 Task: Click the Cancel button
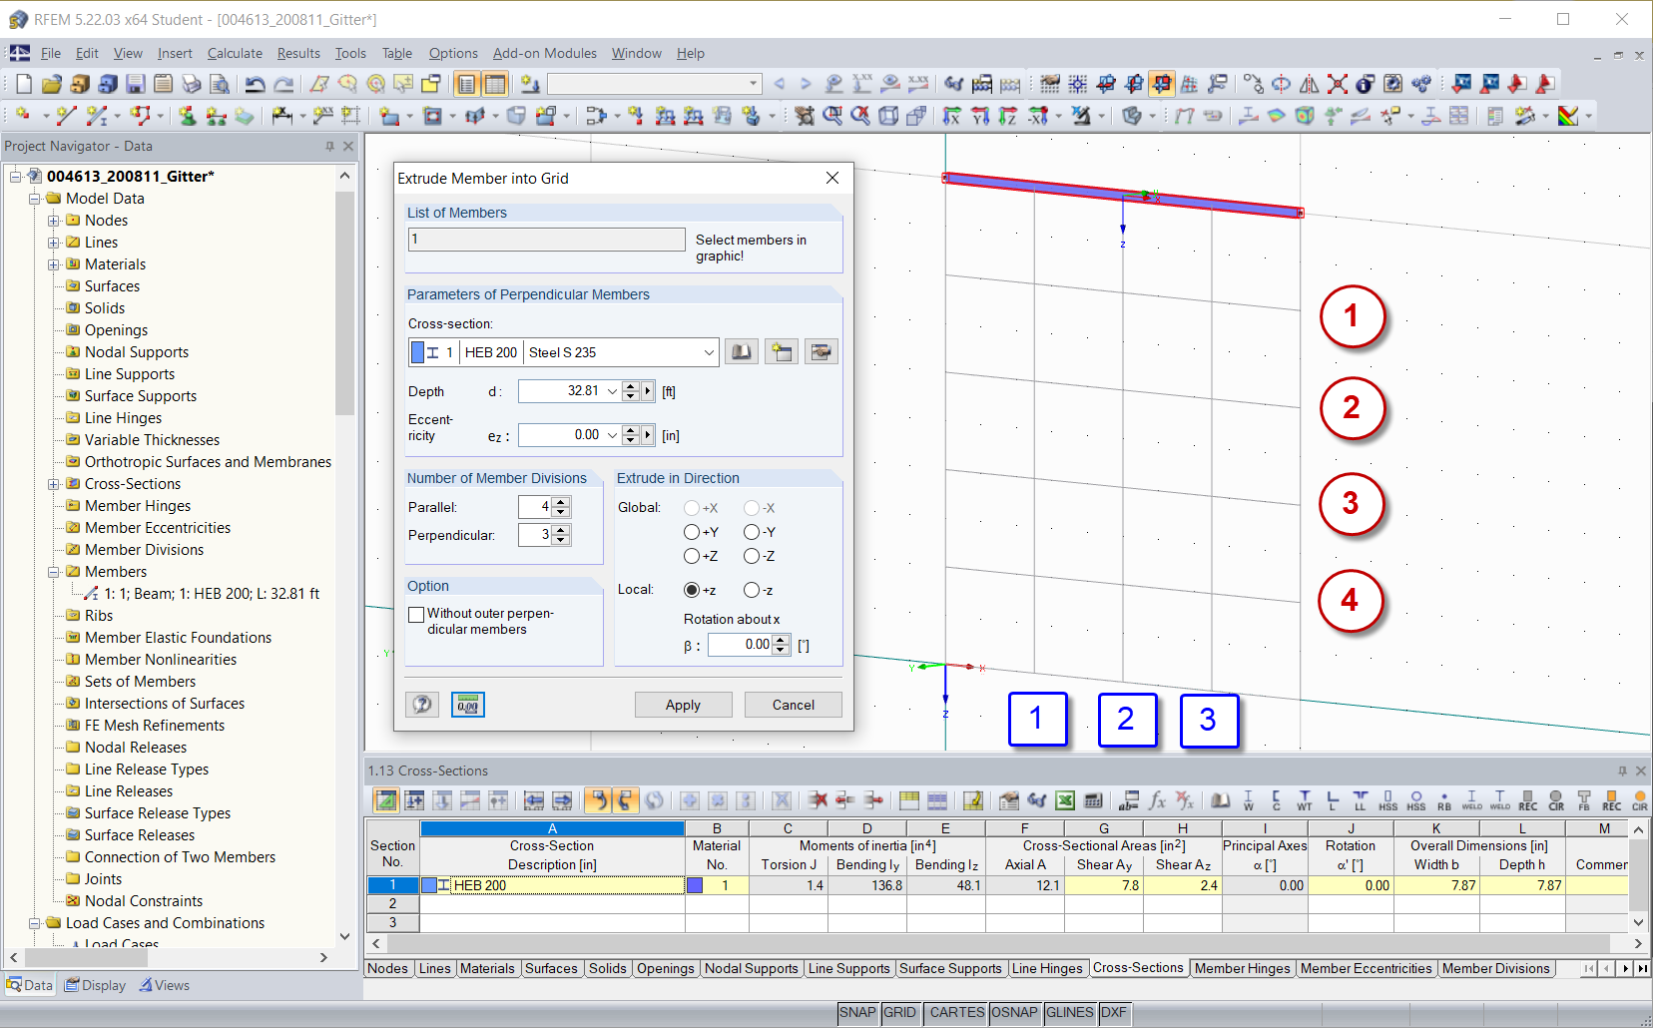pos(793,704)
